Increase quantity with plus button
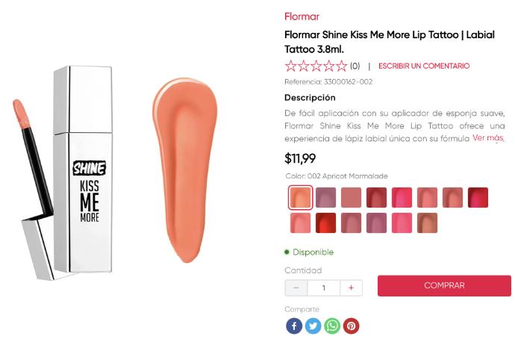Image resolution: width=515 pixels, height=345 pixels. pyautogui.click(x=351, y=287)
